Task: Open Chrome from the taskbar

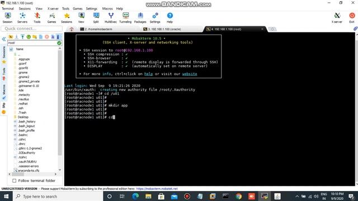Action: [x=239, y=197]
